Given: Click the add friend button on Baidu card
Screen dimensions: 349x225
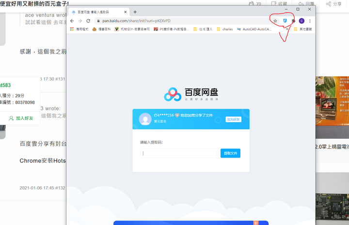Looking at the screenshot, I should pyautogui.click(x=233, y=119).
